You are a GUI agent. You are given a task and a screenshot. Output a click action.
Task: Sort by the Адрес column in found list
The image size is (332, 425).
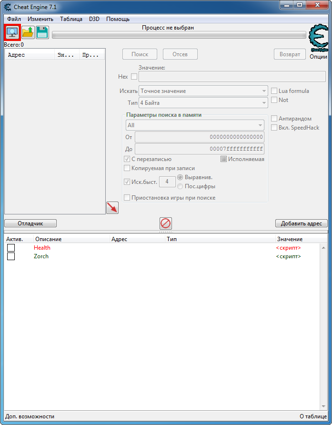[x=30, y=55]
